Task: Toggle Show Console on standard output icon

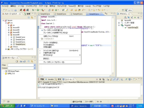Action: click(114, 79)
